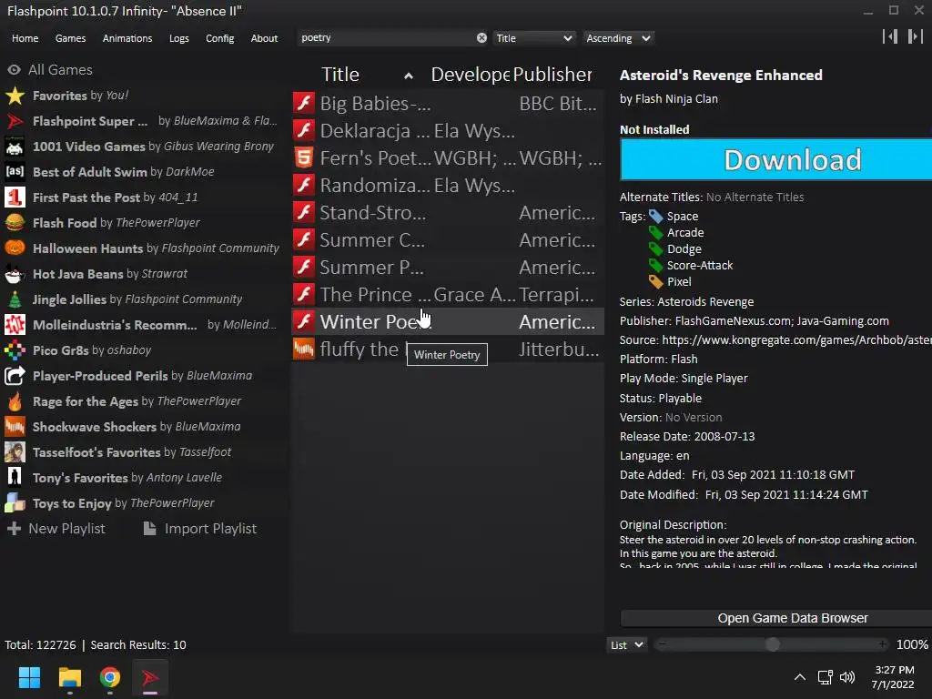This screenshot has height=699, width=932.
Task: Open the About page
Action: click(x=264, y=38)
